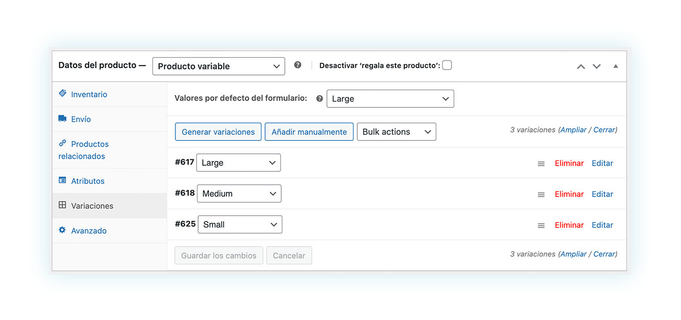Image resolution: width=681 pixels, height=320 pixels.
Task: Toggle the 'Desactivar regala este producto' checkbox
Action: (x=447, y=65)
